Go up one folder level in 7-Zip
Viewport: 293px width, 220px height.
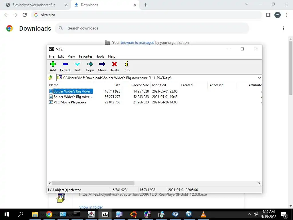[x=51, y=78]
